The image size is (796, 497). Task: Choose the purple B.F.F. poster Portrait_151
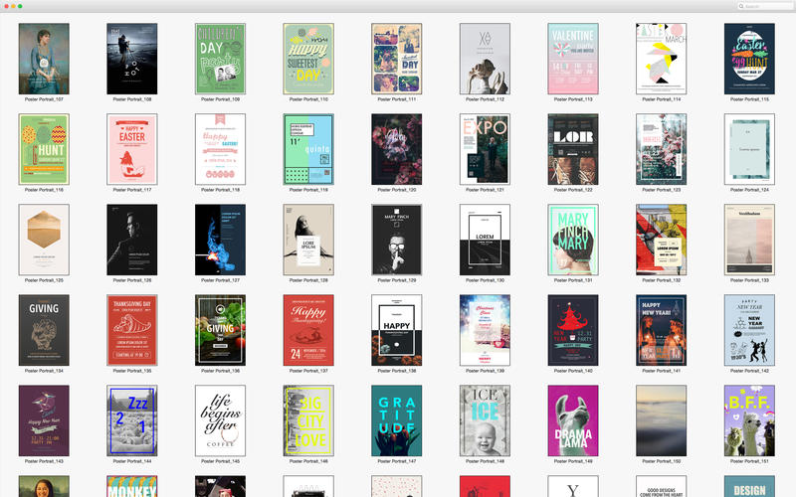pos(749,420)
